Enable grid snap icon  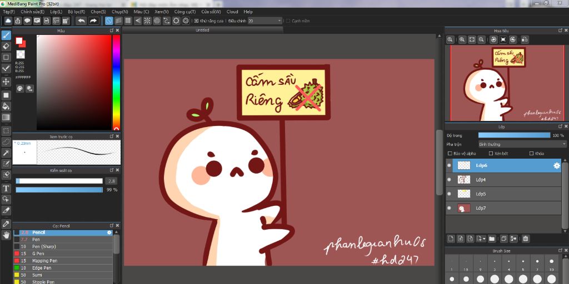pos(128,21)
